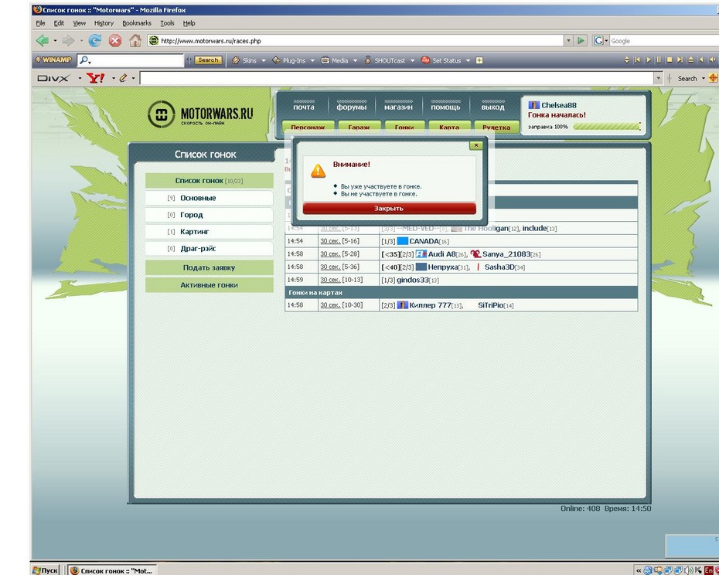The width and height of the screenshot is (719, 575).
Task: Open the Forward button history dropdown arrow
Action: tap(81, 41)
